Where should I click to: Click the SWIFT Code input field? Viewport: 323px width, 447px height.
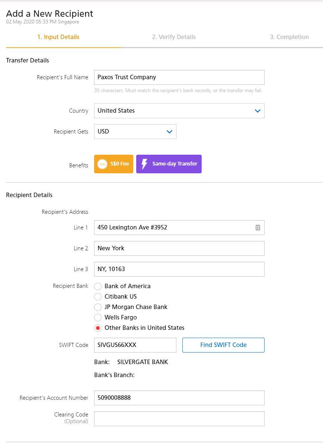(x=135, y=345)
